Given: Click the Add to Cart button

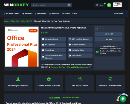Looking at the screenshot, I should pos(109,34).
